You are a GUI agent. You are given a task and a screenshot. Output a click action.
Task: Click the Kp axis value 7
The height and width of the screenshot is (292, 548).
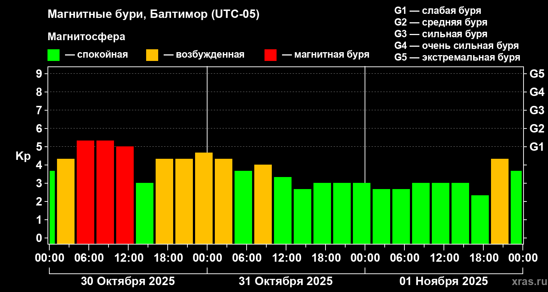pyautogui.click(x=39, y=110)
